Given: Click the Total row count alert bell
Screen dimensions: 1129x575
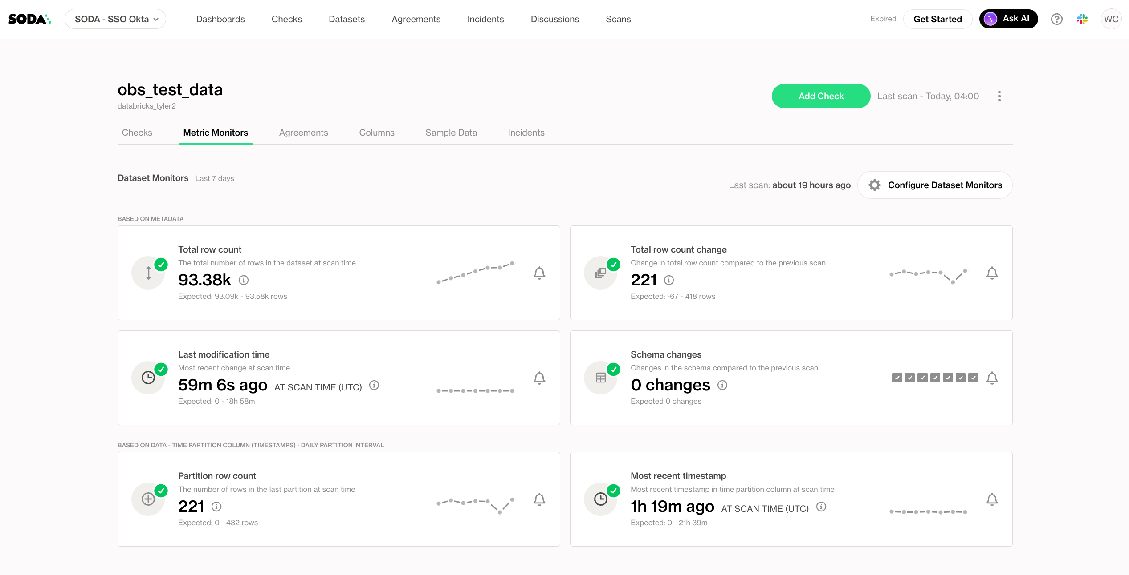Looking at the screenshot, I should click(539, 273).
